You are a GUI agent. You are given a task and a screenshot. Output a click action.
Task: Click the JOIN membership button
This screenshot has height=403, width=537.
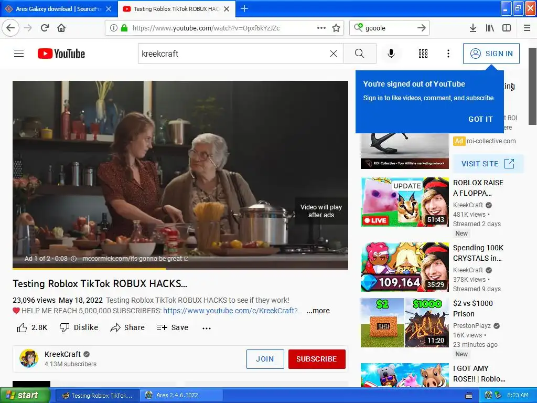coord(265,359)
